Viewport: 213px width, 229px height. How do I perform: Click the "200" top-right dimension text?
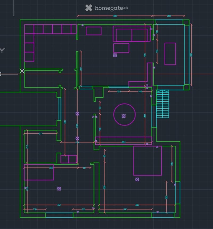click(x=169, y=16)
